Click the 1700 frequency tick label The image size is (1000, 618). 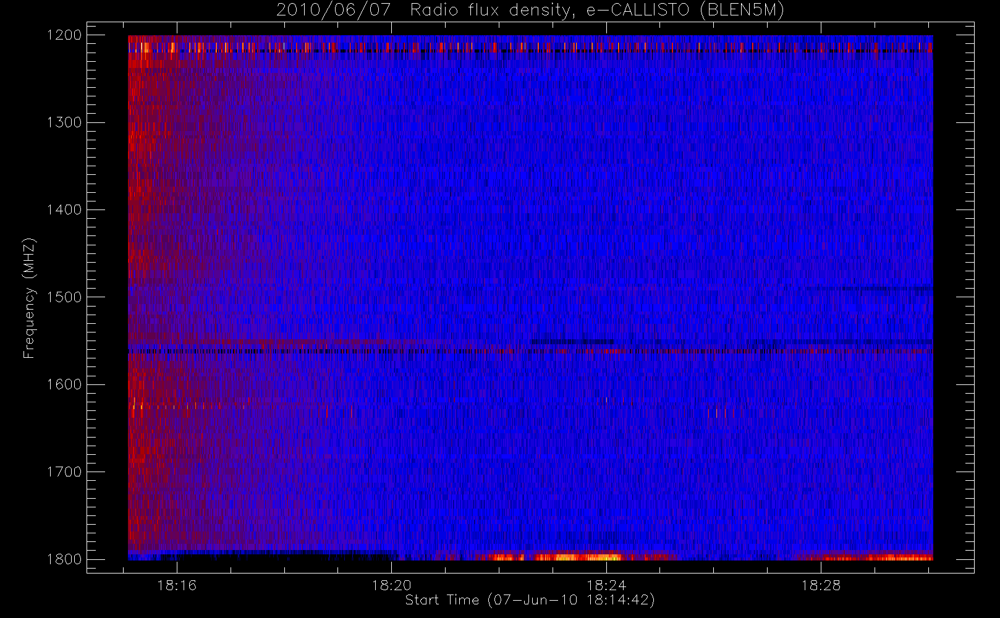pyautogui.click(x=64, y=472)
